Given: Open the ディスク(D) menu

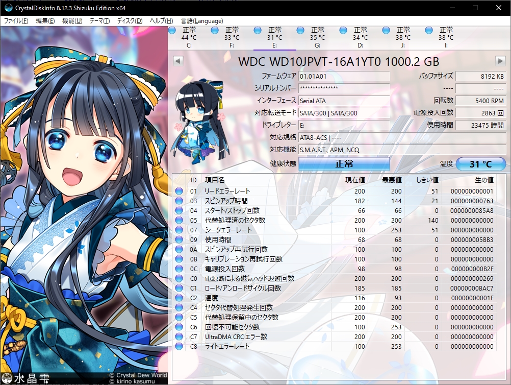Looking at the screenshot, I should [x=130, y=21].
